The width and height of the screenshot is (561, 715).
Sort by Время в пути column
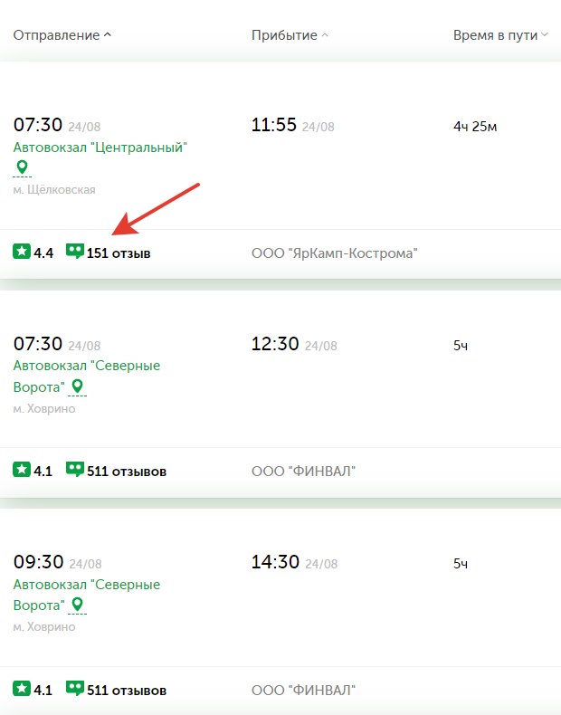click(x=500, y=35)
